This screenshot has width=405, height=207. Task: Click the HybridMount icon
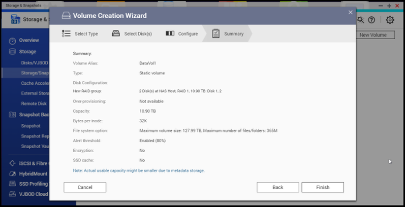click(x=12, y=174)
